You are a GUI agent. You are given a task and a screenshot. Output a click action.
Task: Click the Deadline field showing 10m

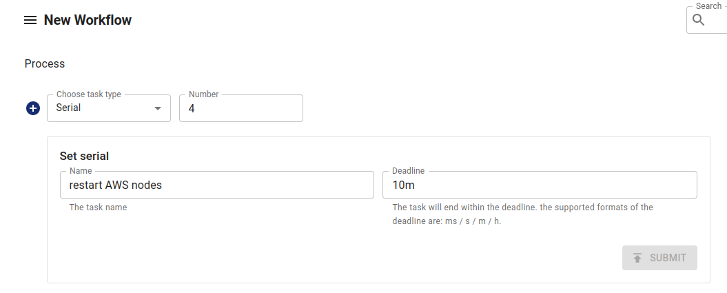click(x=539, y=185)
